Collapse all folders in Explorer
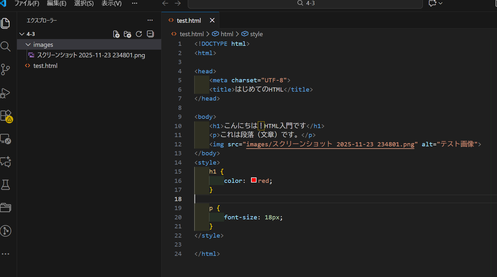The height and width of the screenshot is (277, 497). (150, 34)
